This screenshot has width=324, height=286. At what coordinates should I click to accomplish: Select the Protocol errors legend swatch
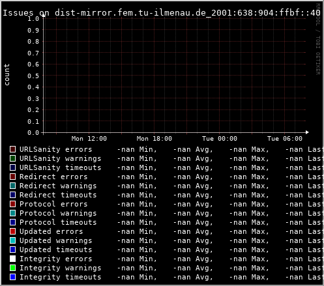click(13, 204)
